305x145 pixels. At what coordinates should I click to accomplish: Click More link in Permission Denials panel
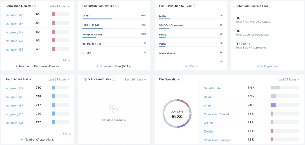click(x=67, y=60)
